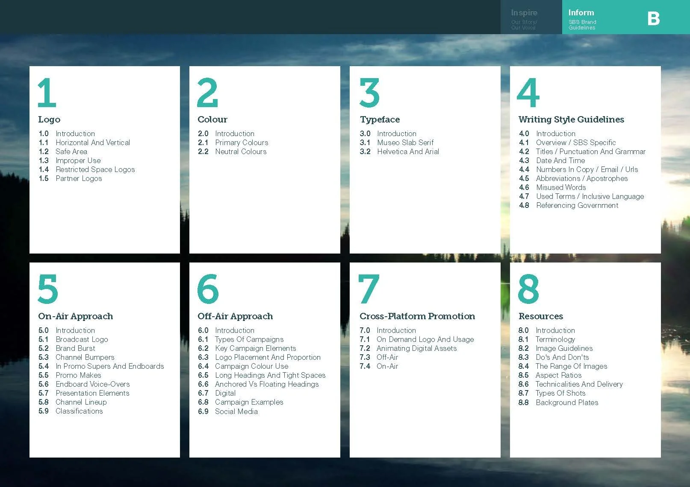This screenshot has height=487, width=690.
Task: Open Off-Air Approach section heading
Action: [235, 316]
